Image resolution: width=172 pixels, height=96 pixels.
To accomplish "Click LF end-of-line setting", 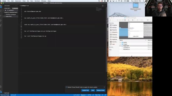I will click(x=93, y=95).
